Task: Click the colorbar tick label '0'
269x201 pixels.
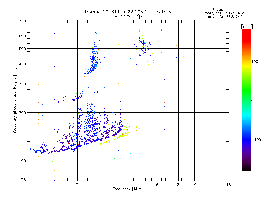Action: pos(252,101)
